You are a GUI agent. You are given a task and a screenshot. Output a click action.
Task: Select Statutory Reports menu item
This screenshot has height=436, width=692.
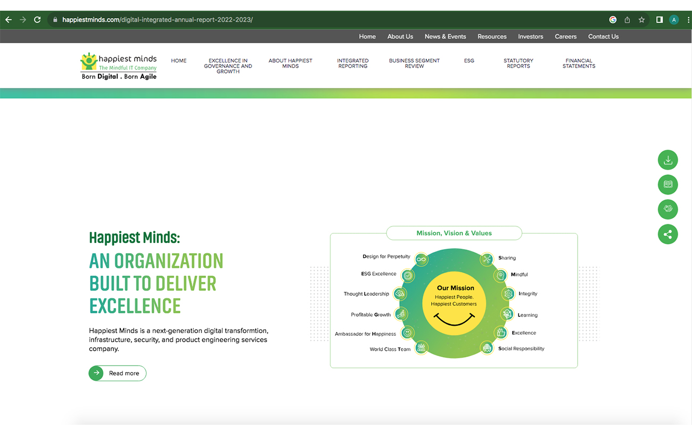point(518,63)
